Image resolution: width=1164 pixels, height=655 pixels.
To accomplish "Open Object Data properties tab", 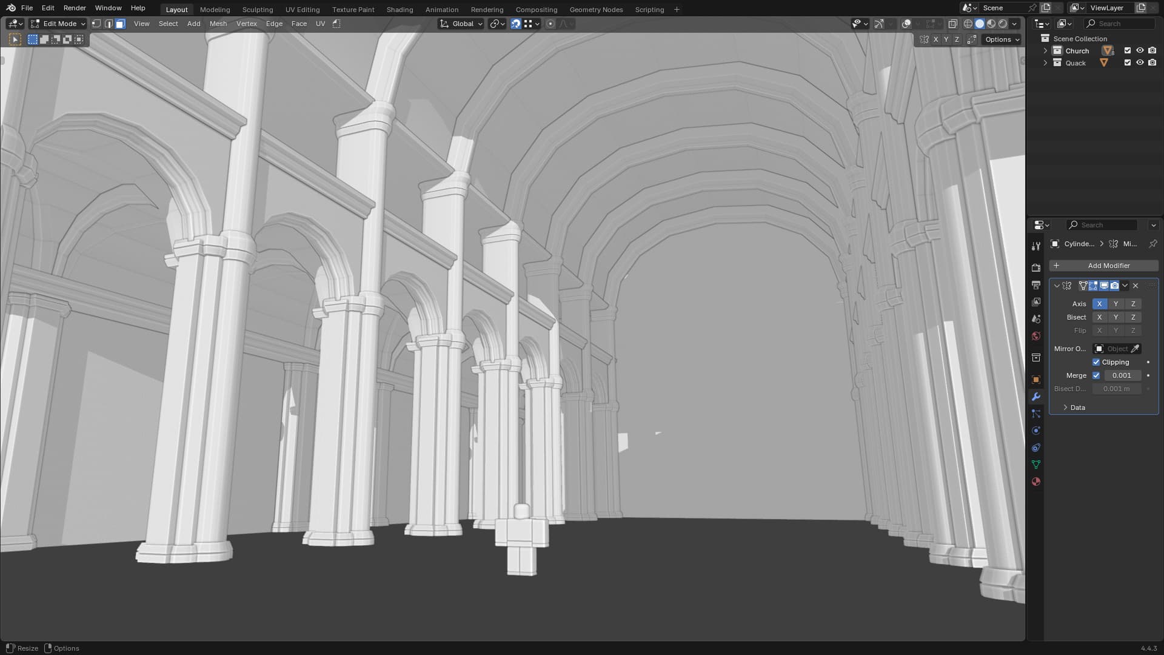I will coord(1036,465).
